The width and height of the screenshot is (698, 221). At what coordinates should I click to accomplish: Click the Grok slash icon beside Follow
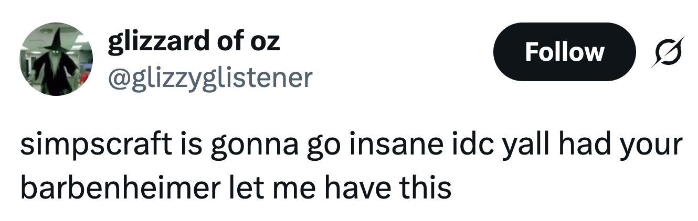coord(668,51)
